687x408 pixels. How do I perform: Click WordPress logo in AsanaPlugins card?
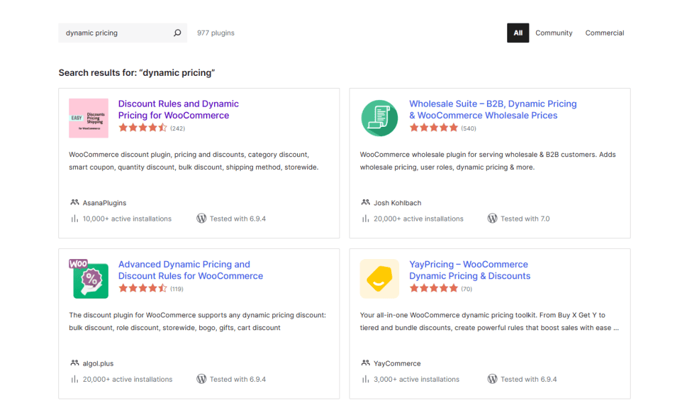point(201,218)
